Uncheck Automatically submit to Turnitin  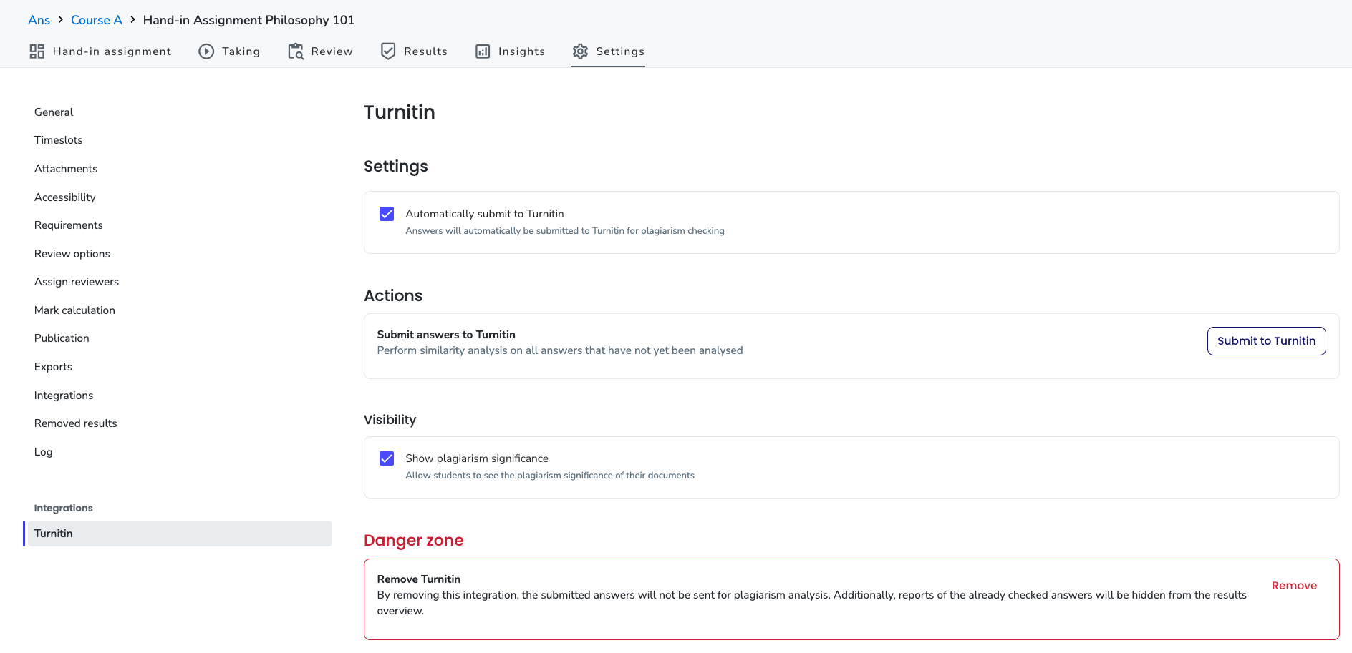pos(387,214)
